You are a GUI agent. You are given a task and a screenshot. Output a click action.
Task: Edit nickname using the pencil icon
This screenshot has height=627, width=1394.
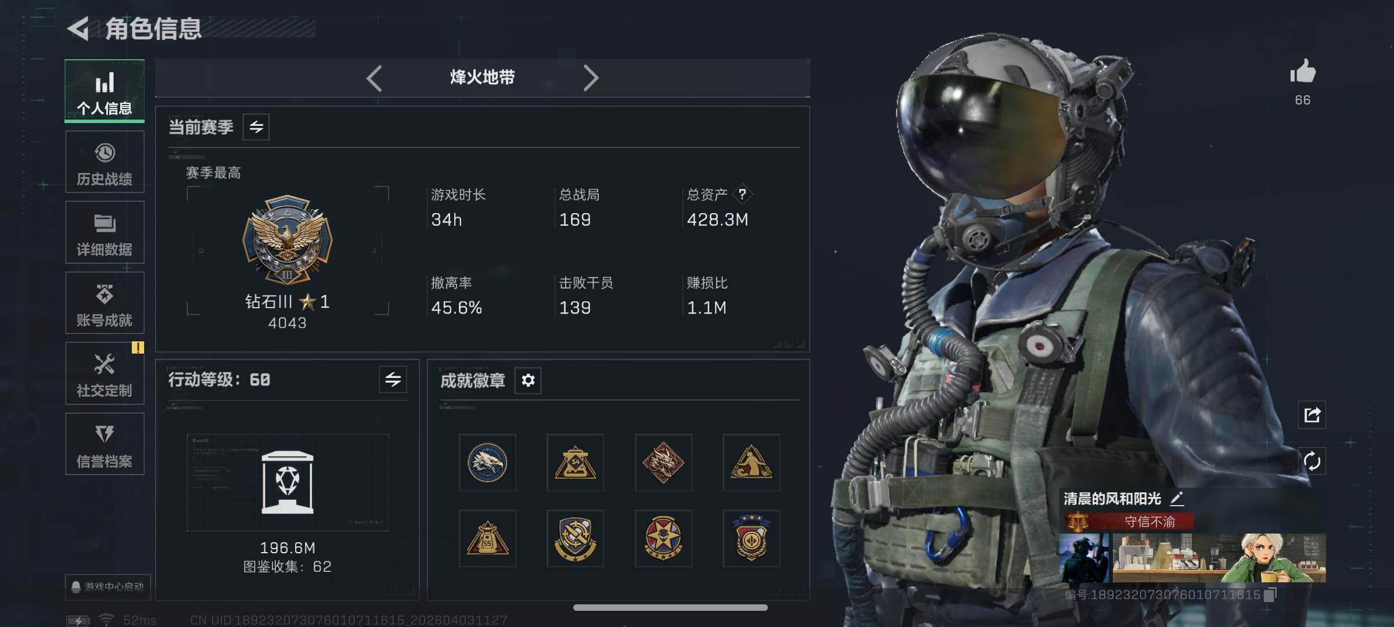click(x=1176, y=498)
